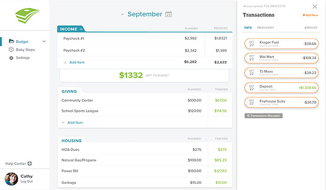Open Settings via the gear icon
Screen dimensions: 326x190
tap(11, 58)
